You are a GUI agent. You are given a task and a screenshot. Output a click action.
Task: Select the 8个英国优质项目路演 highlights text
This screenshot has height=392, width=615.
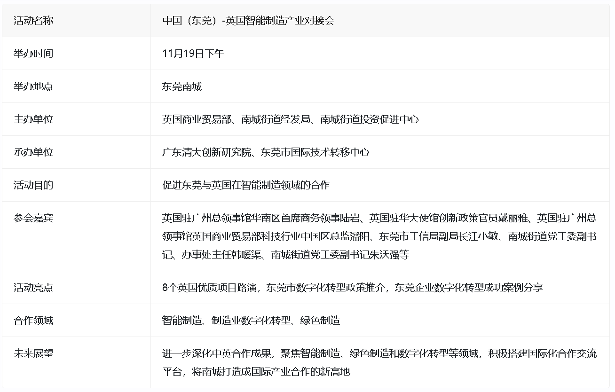(353, 288)
